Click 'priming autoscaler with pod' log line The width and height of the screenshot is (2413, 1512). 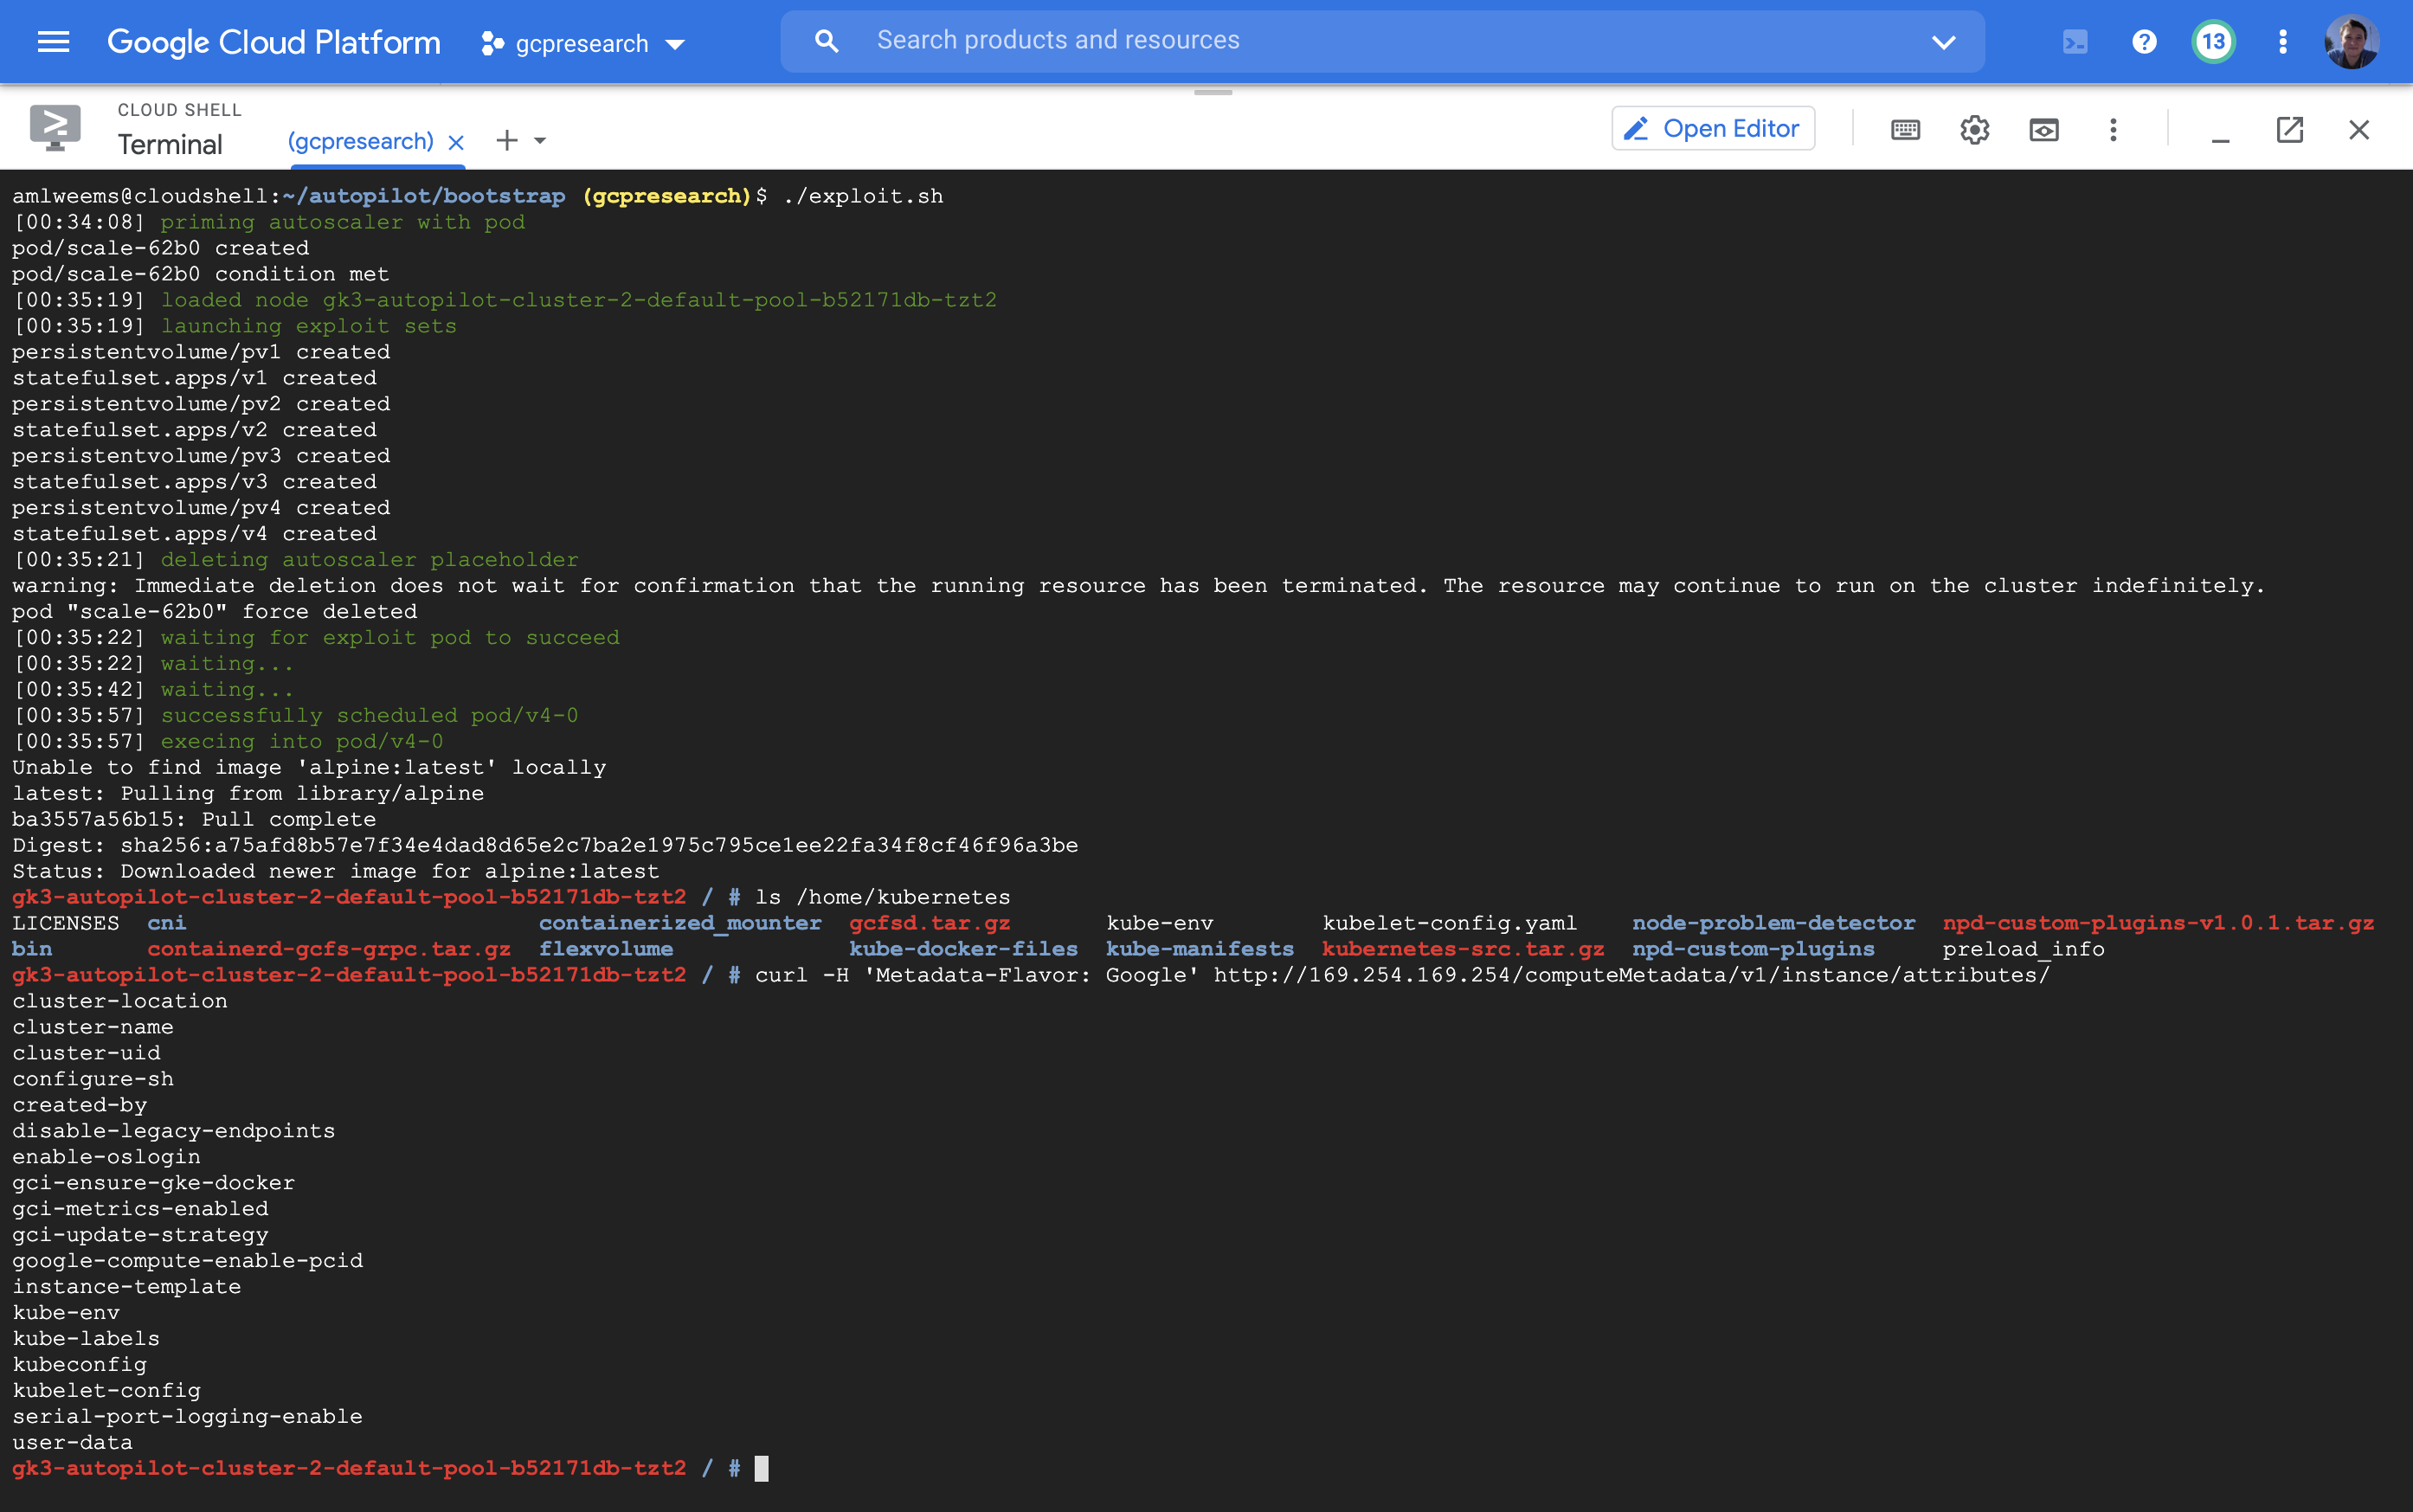tap(342, 223)
